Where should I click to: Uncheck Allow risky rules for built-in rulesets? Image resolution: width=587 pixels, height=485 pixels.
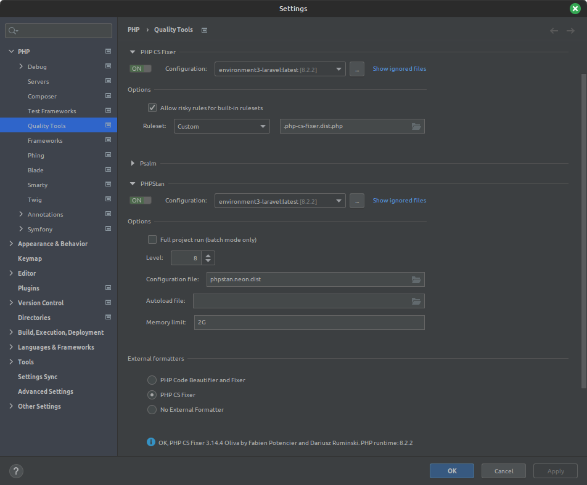(x=152, y=108)
